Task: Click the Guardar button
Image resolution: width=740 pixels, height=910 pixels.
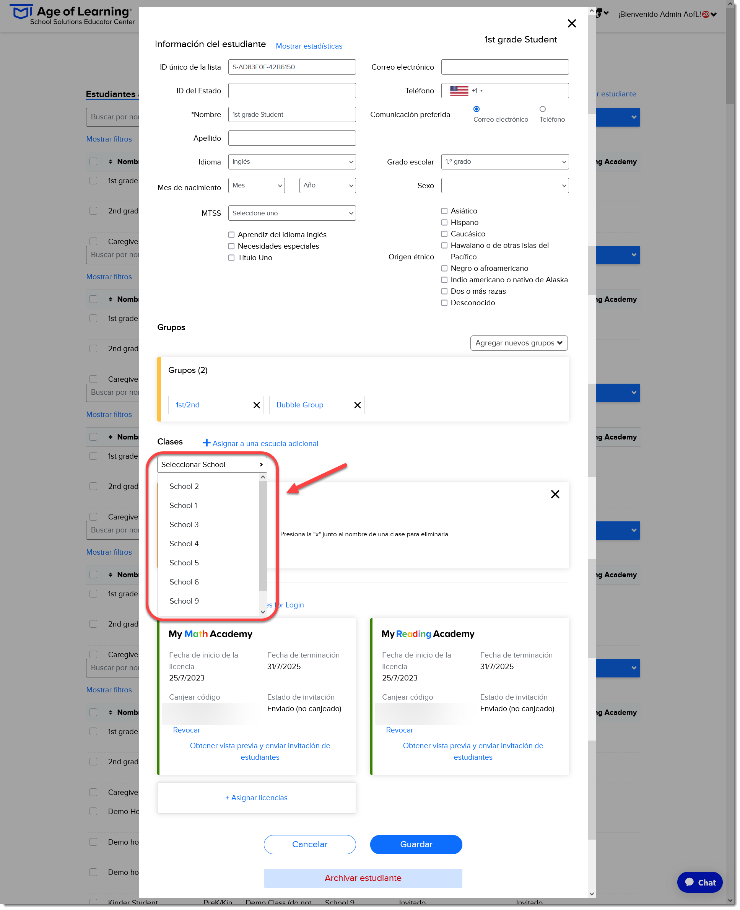Action: click(416, 844)
